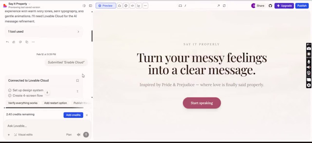Collapse the completed tasks list chevron
Viewport: 312px width, 143px height.
[x=77, y=91]
